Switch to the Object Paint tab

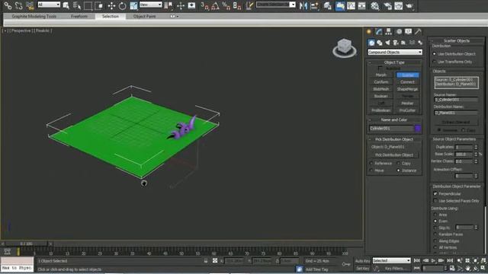[x=144, y=16]
